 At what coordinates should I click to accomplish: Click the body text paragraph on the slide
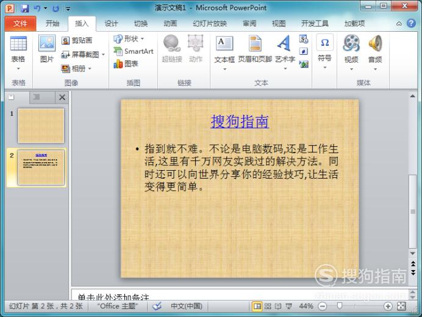[241, 168]
